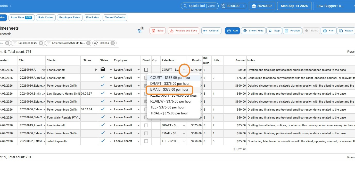Choose RESEARCH - $375.00 per hour option
This screenshot has height=176, width=355.
tap(174, 95)
